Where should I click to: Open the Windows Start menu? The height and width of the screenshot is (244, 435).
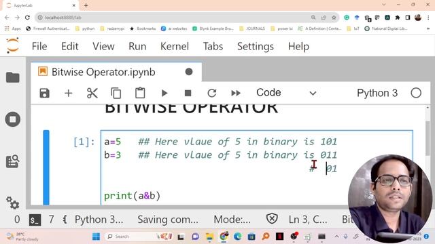coord(96,237)
